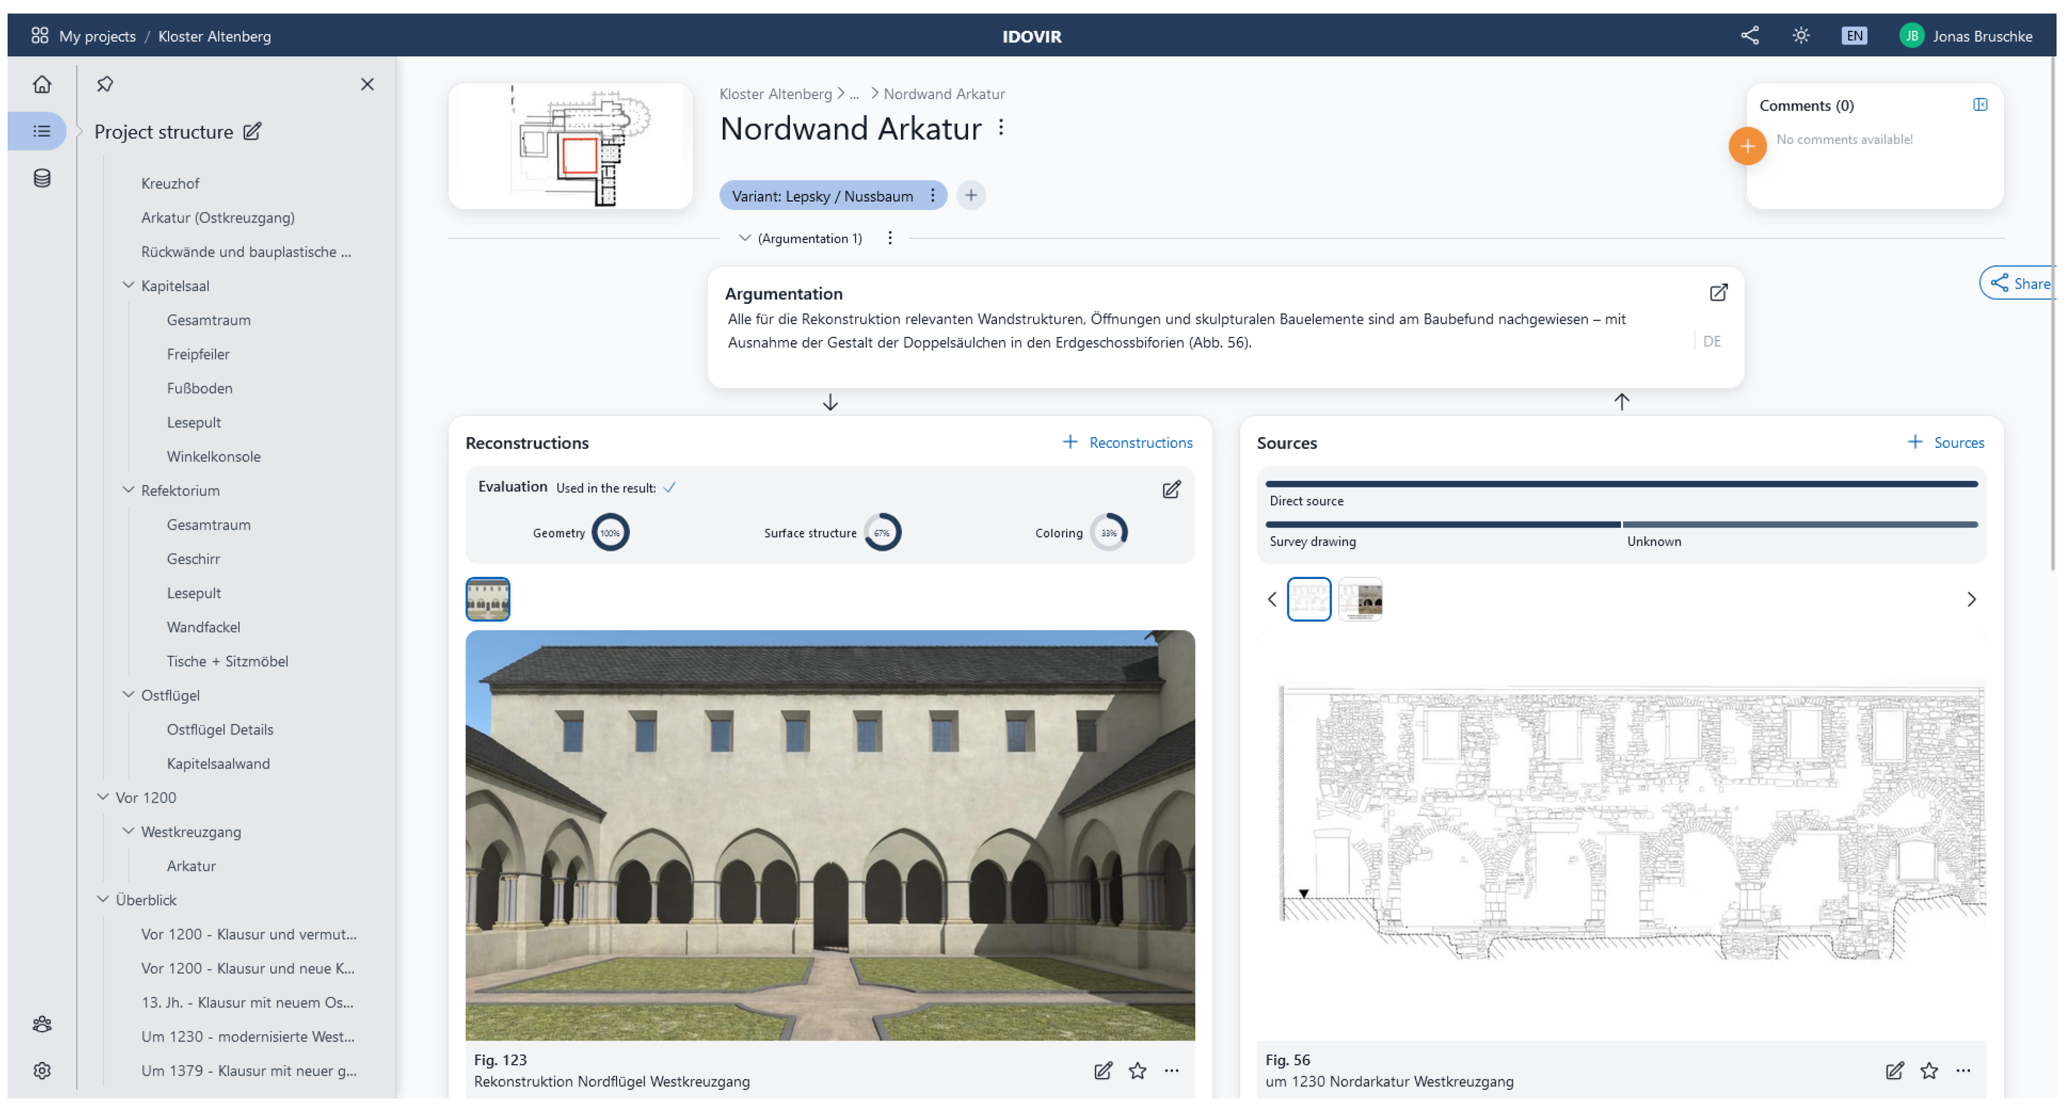2069x1113 pixels.
Task: Switch language with EN toggle
Action: 1854,35
